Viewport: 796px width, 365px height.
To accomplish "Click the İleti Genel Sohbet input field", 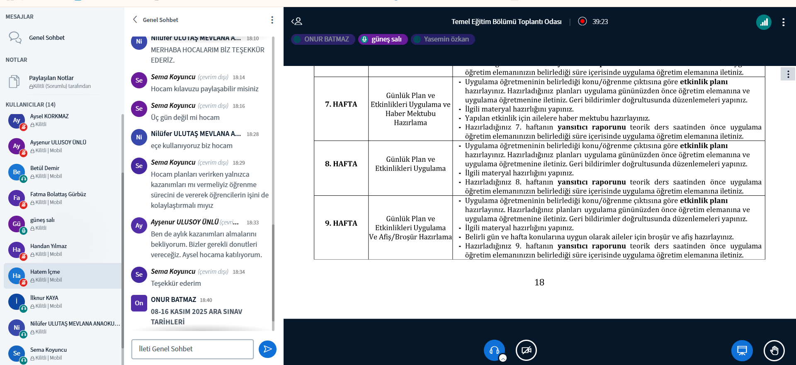I will (x=192, y=349).
